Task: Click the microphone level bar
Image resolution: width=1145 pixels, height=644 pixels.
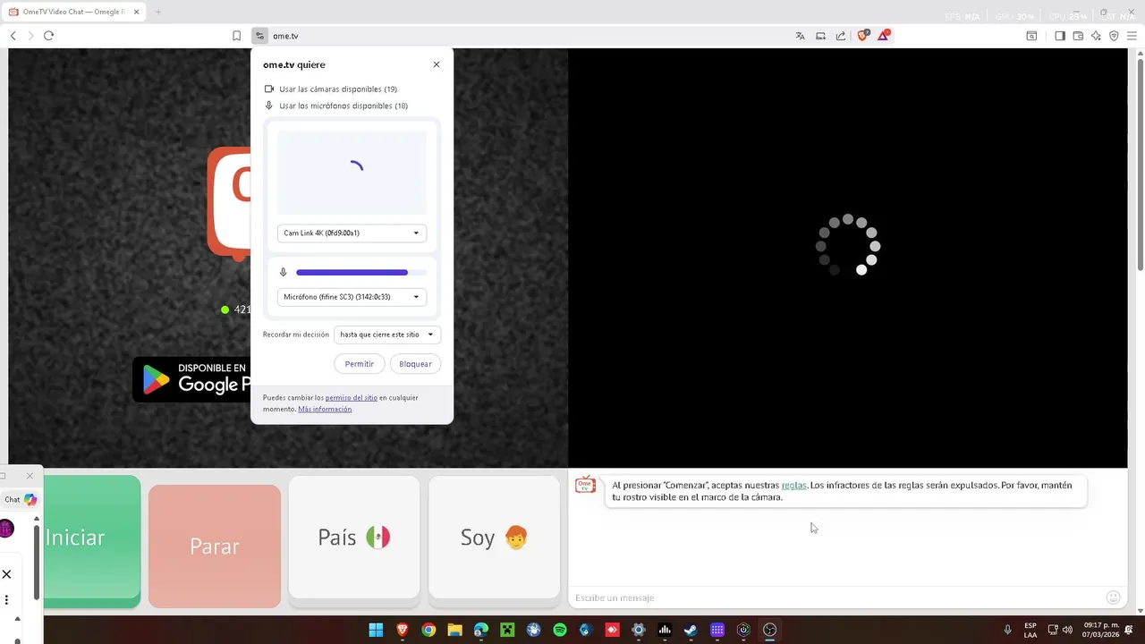Action: click(360, 272)
